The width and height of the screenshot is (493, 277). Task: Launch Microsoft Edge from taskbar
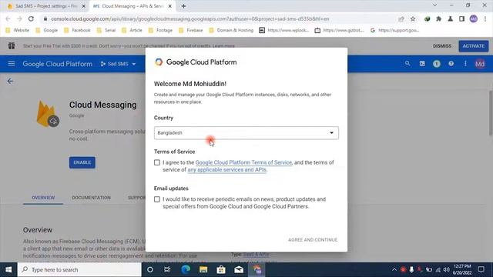[186, 269]
